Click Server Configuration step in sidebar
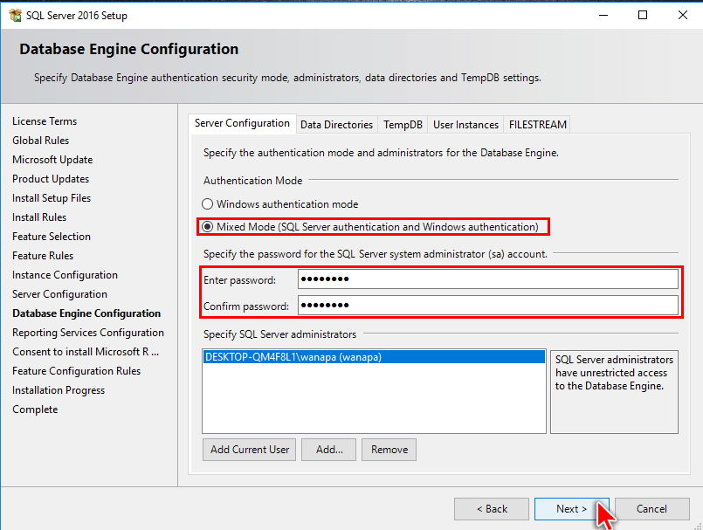703x530 pixels. click(59, 294)
